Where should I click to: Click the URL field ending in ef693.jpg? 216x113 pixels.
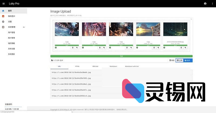pyautogui.click(x=121, y=78)
